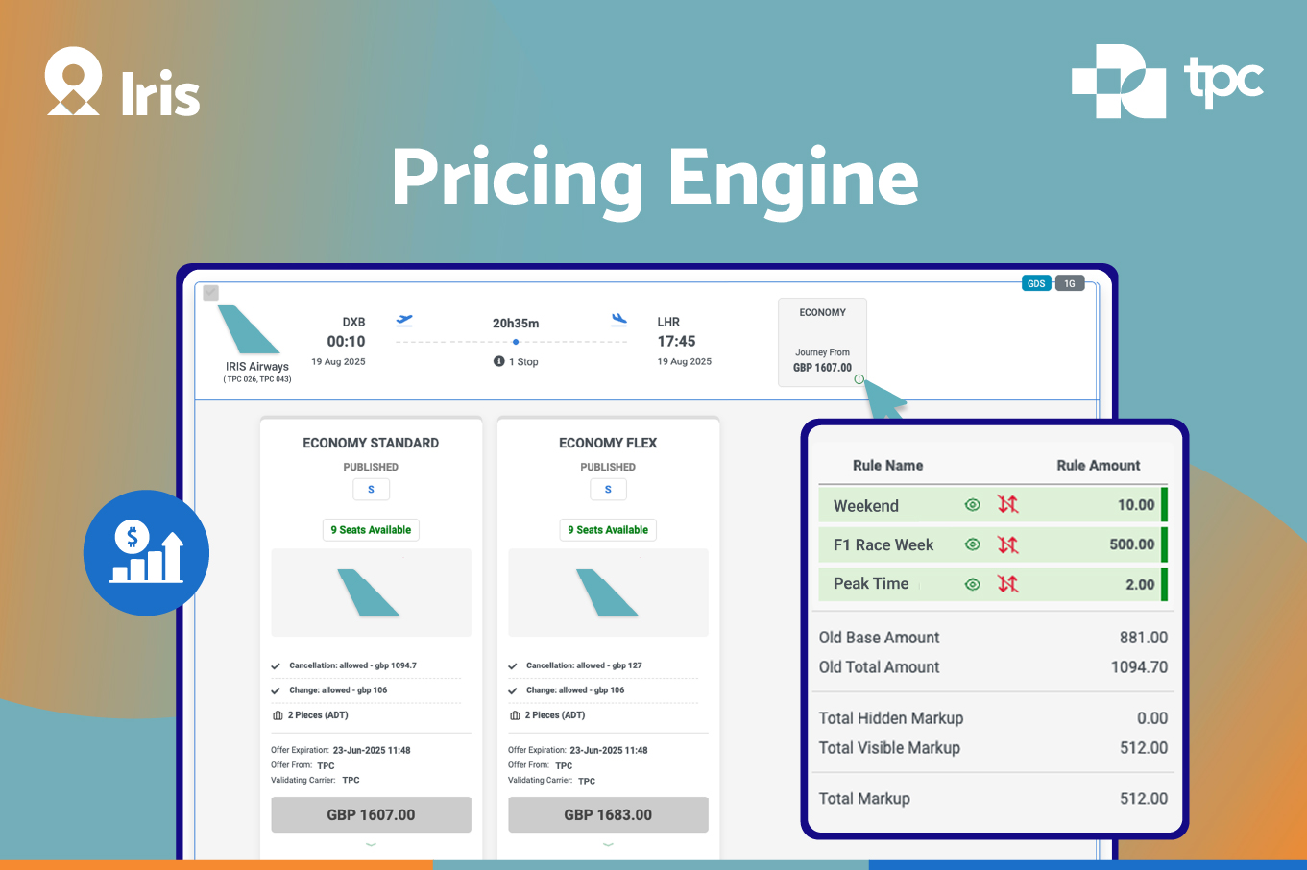Toggle visibility eye icon for Weekend rule
The height and width of the screenshot is (870, 1307).
click(x=973, y=505)
